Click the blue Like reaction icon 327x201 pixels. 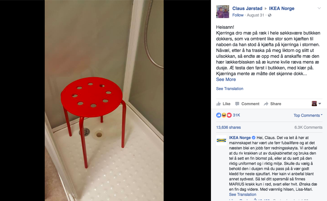219,115
